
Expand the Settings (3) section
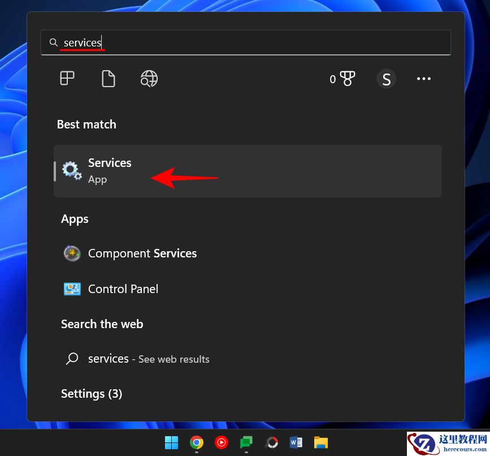91,393
